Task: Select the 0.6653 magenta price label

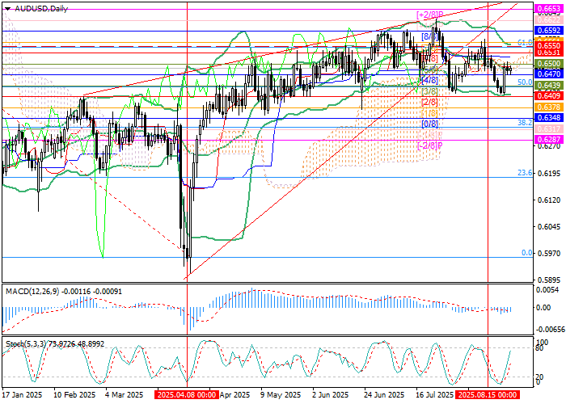Action: click(x=549, y=8)
